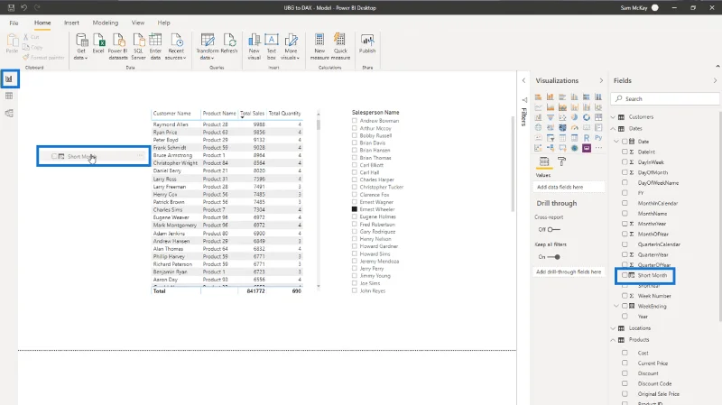Image resolution: width=722 pixels, height=405 pixels.
Task: Uncheck Ernest Wheeler in slicer
Action: point(355,209)
